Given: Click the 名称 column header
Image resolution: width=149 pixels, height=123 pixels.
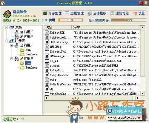Looking at the screenshot, I should pos(58,27).
